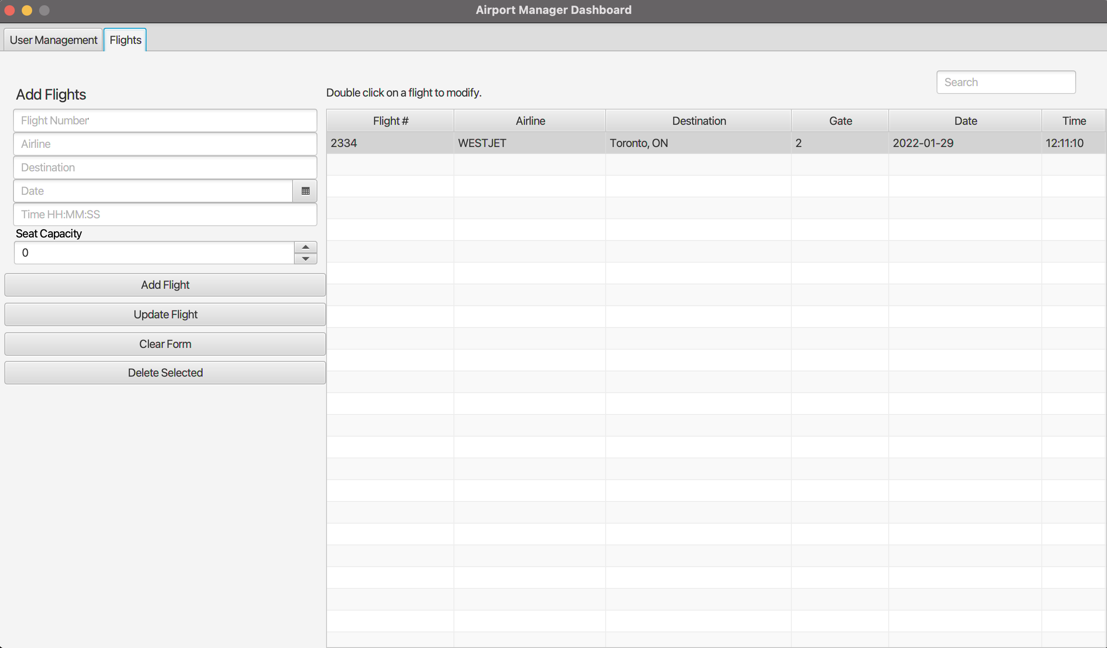Click the Flight # column header
Image resolution: width=1107 pixels, height=648 pixels.
click(390, 120)
